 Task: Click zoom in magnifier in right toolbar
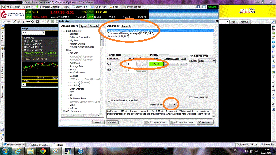273,57
